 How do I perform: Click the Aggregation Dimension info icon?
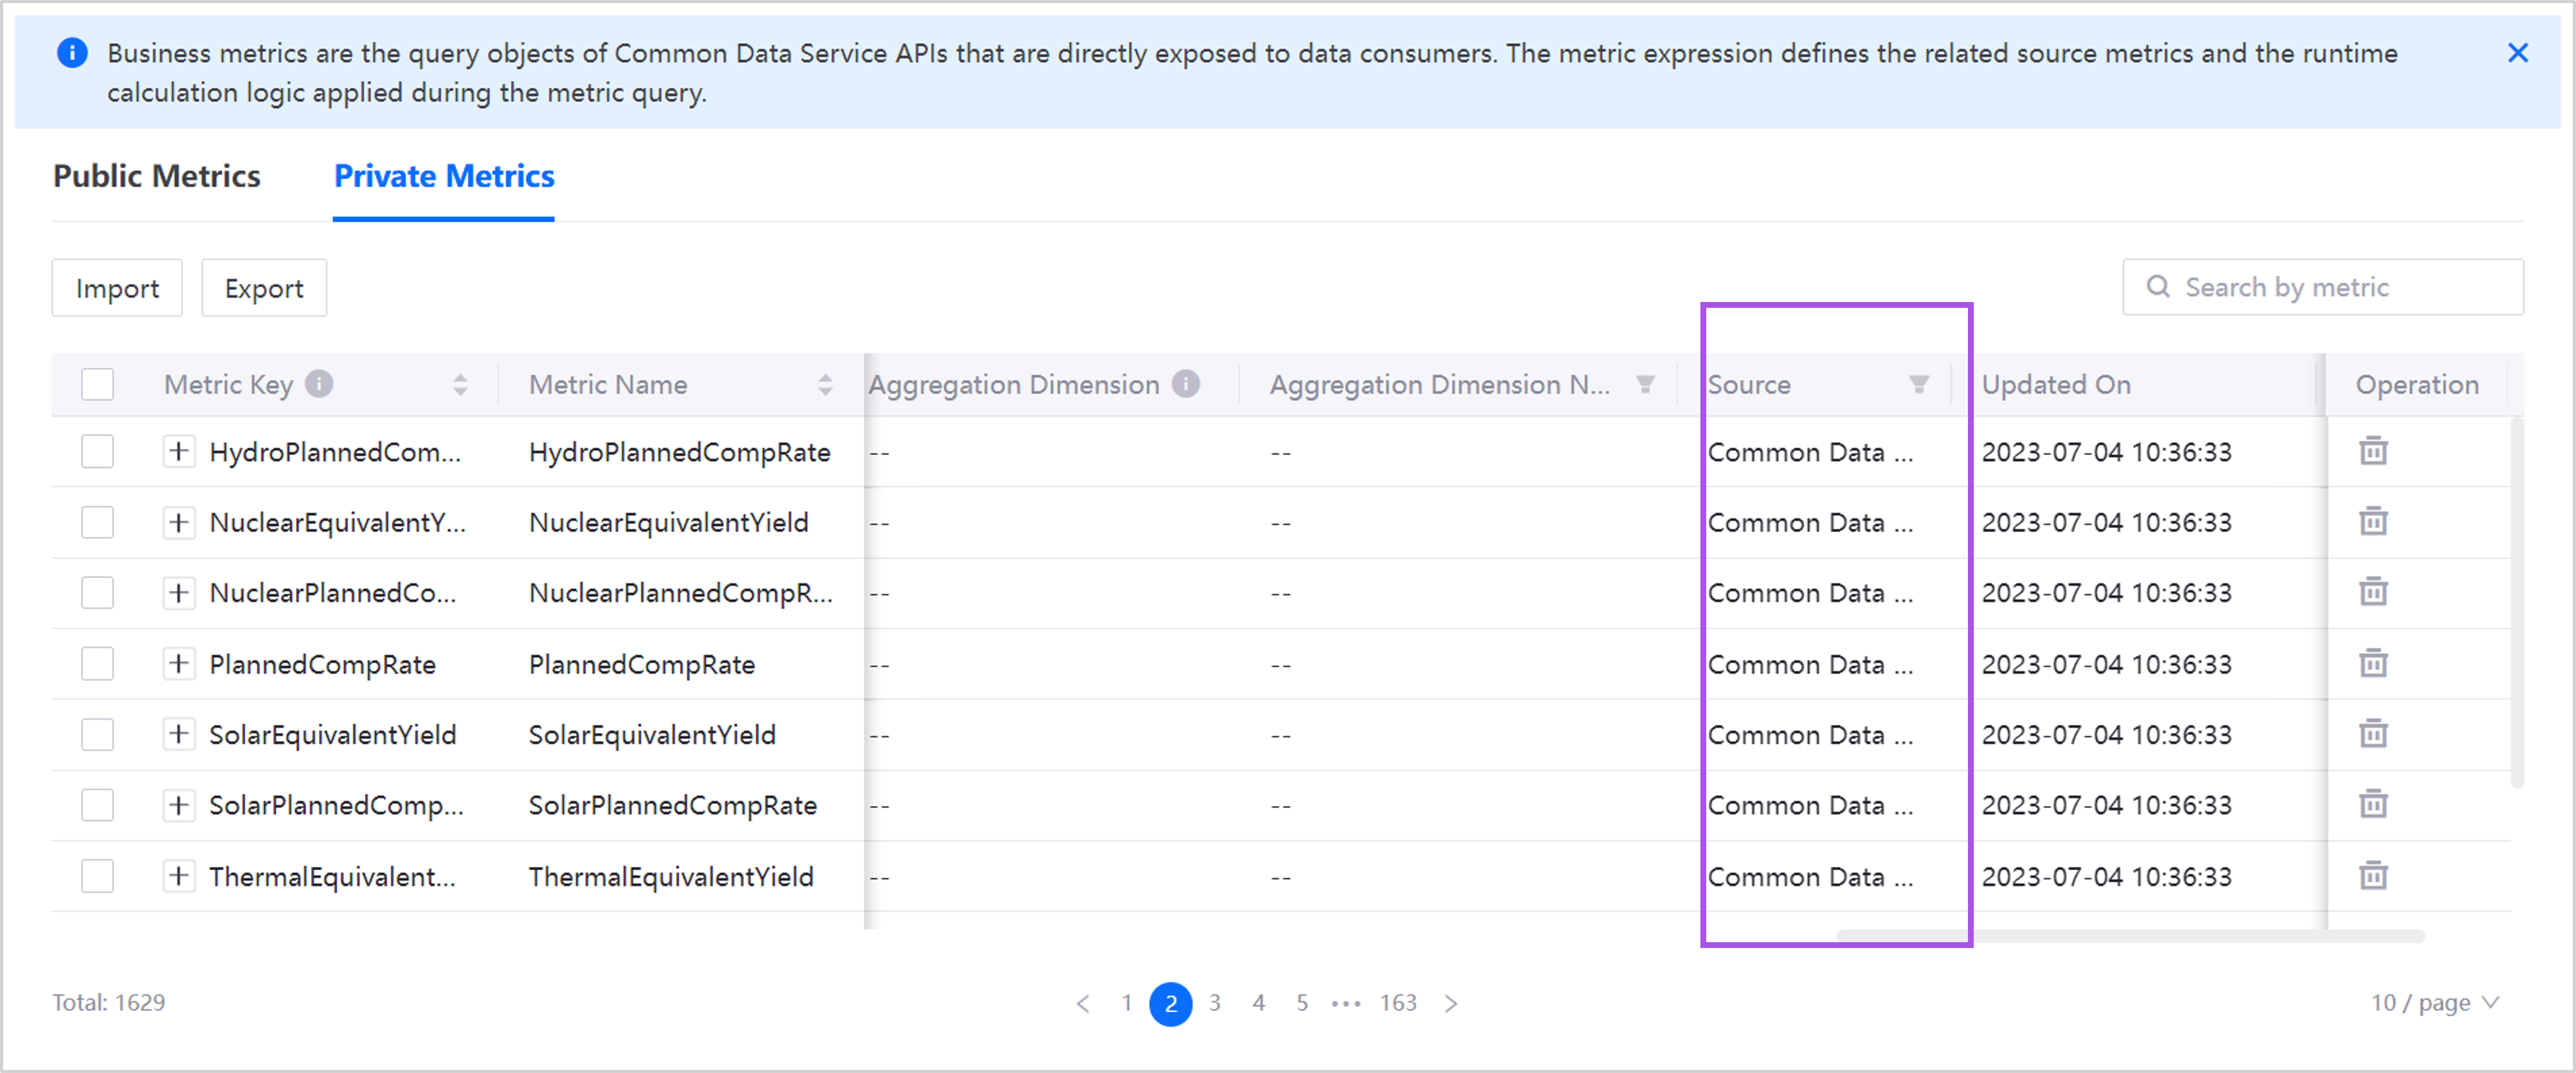point(1186,384)
